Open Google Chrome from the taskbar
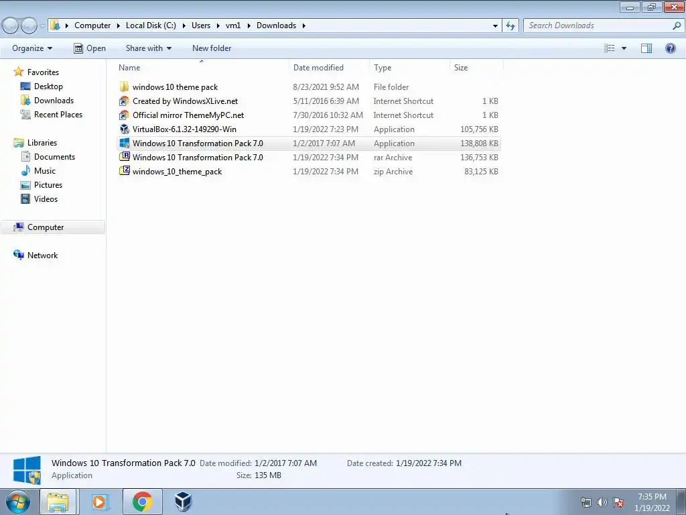Image resolution: width=686 pixels, height=515 pixels. 142,502
